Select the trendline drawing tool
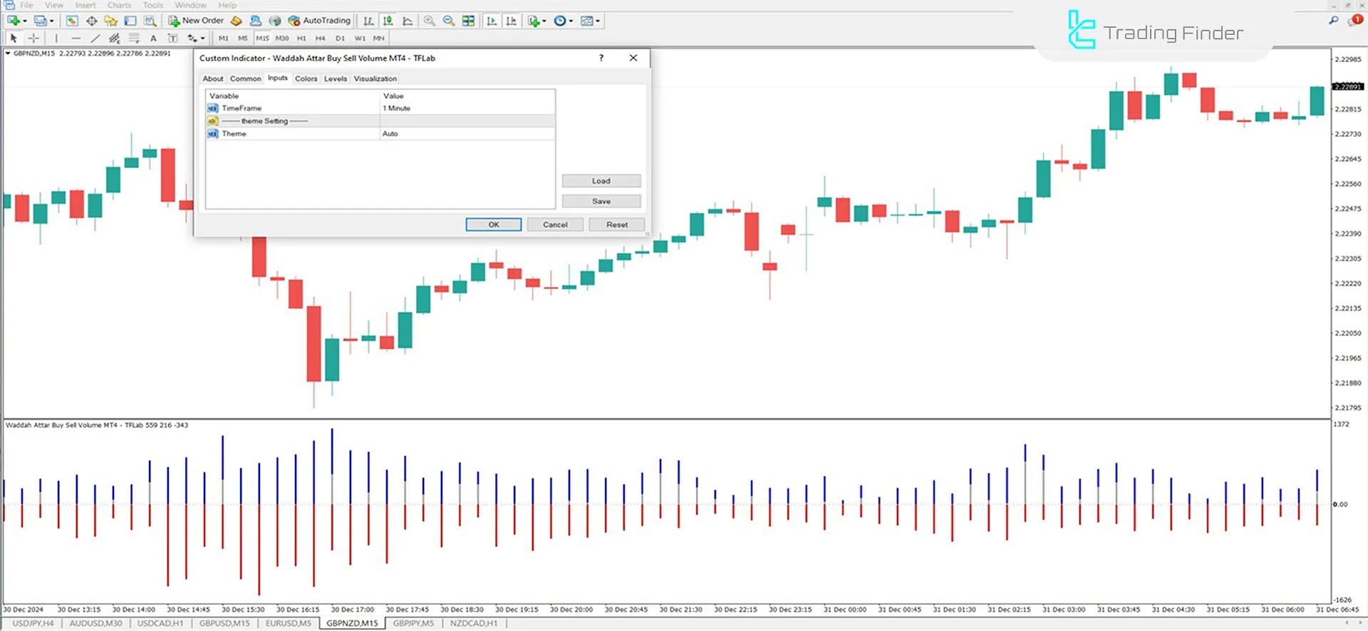1368x631 pixels. 95,38
